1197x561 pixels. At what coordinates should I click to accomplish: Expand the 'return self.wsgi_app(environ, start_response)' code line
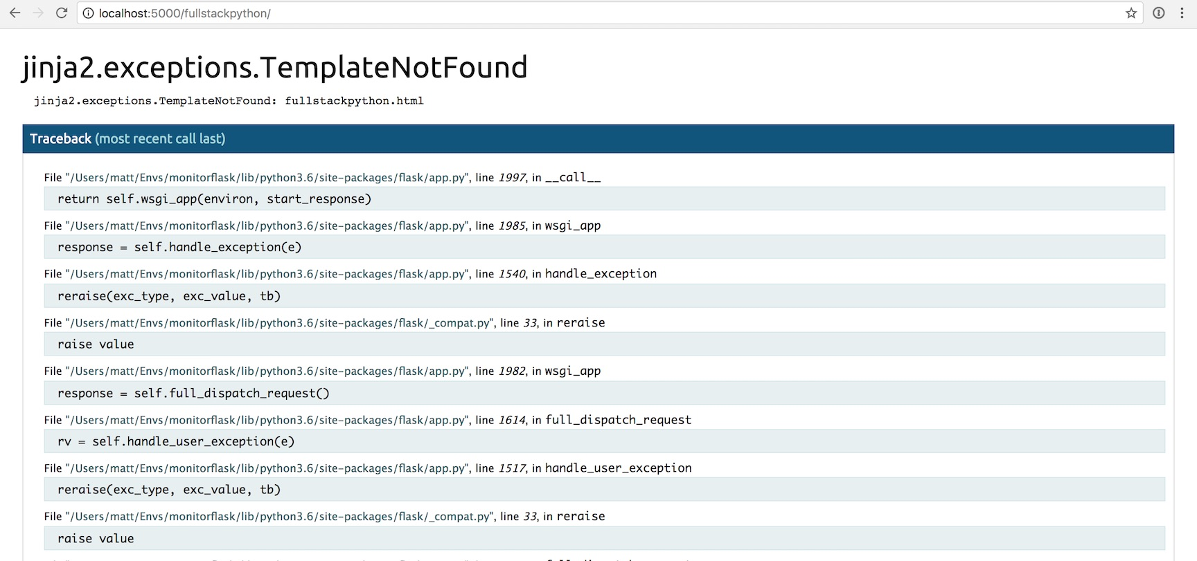pyautogui.click(x=215, y=199)
